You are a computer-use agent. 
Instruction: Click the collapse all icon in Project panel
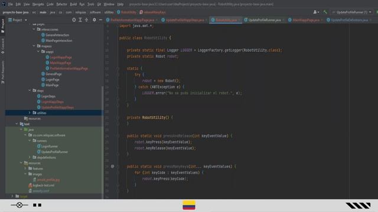pos(87,20)
